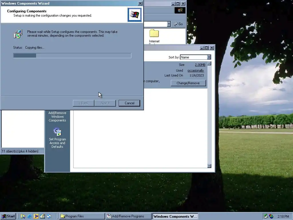Expand the address bar dropdown arrow
Screen dimensions: 293x220
(169, 24)
